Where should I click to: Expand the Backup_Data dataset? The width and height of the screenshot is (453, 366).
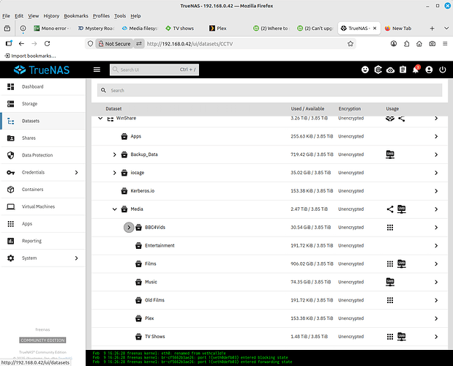point(115,155)
